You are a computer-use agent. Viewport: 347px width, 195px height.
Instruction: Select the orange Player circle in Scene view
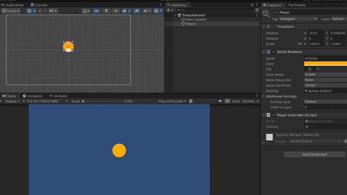(68, 47)
